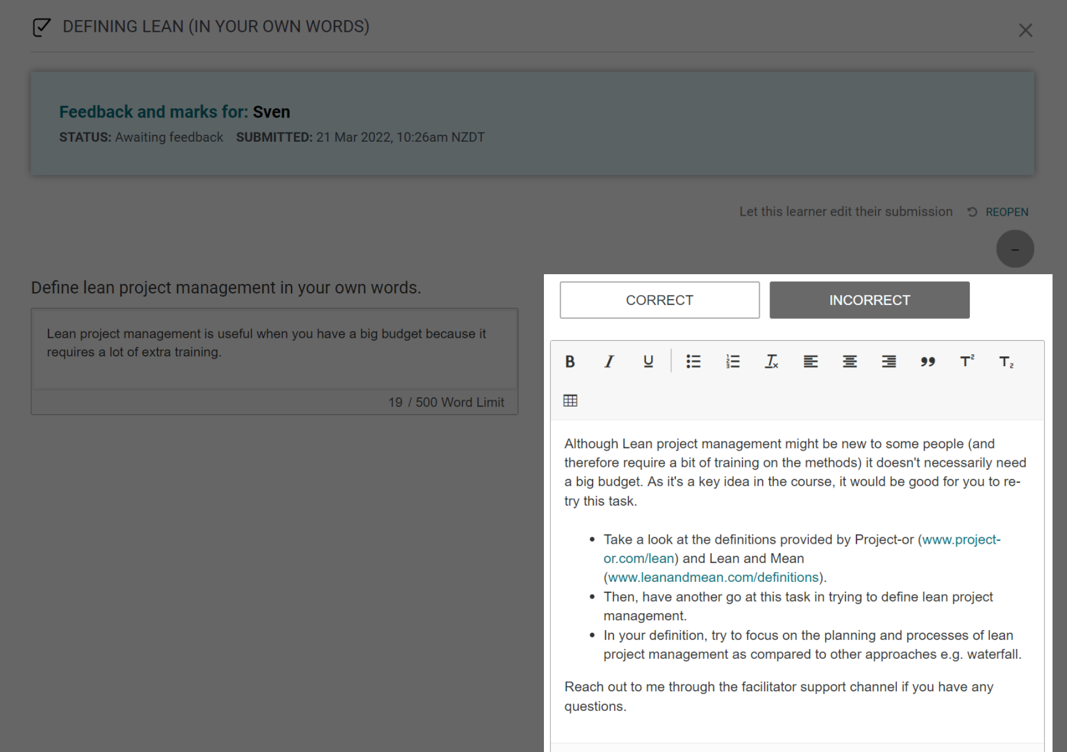
Task: Insert a block quote
Action: [x=928, y=362]
